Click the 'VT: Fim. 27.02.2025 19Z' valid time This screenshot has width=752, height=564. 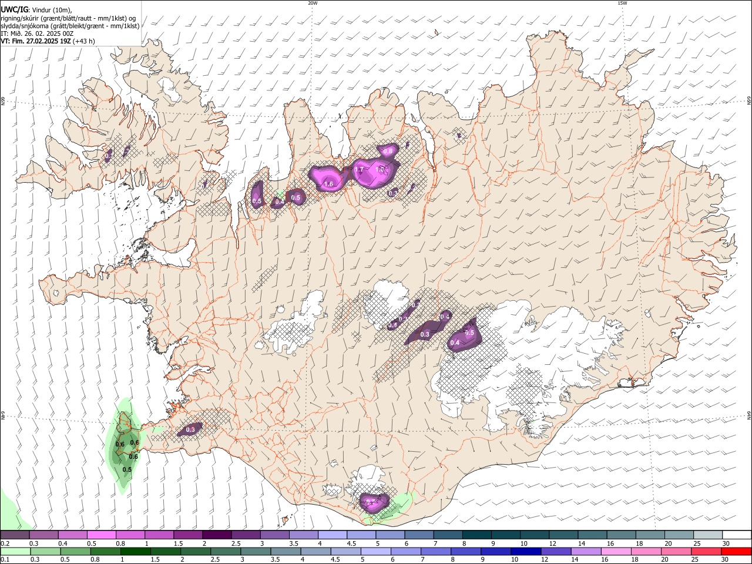tap(36, 41)
